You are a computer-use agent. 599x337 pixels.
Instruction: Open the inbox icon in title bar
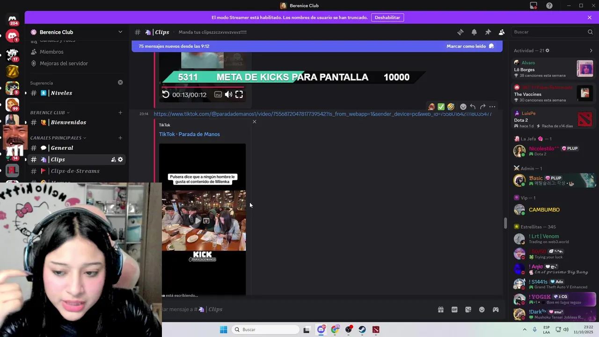point(533,6)
